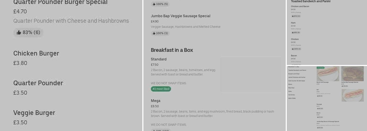Image resolution: width=367 pixels, height=131 pixels.
Task: Click Jumbo Bap Sausage Special photo
Action: 352,74
